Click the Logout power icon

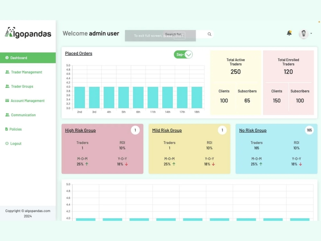pos(7,143)
